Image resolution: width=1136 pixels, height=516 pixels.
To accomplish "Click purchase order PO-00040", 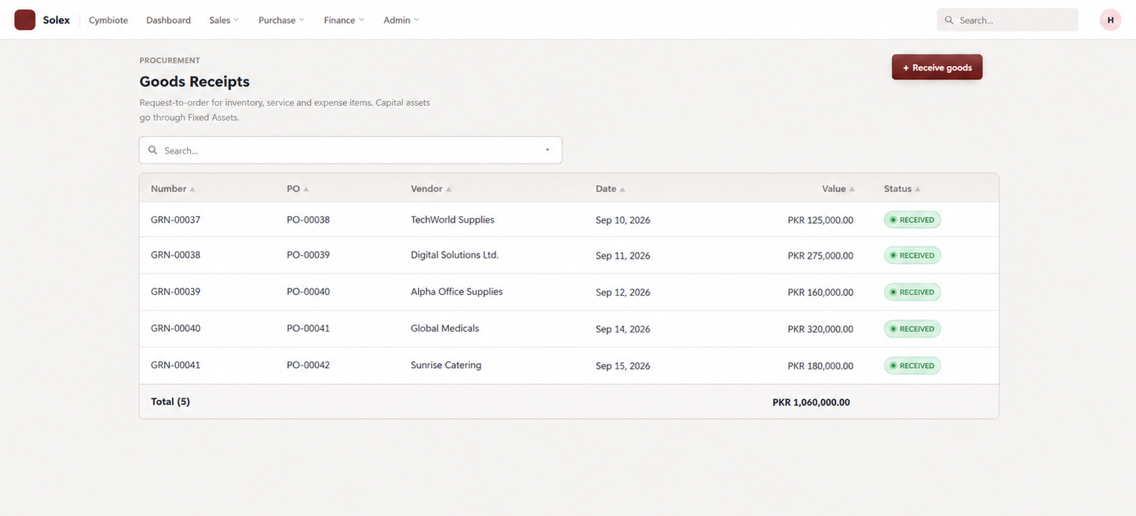I will (x=308, y=292).
